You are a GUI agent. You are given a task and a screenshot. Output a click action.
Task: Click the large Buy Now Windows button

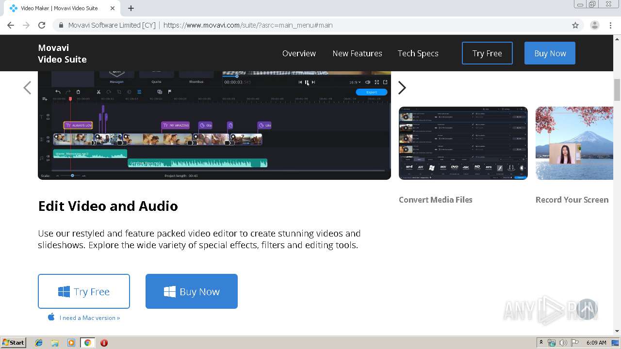[x=192, y=291]
